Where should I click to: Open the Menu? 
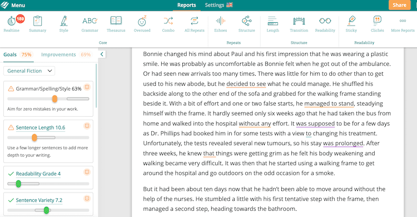(18, 5)
